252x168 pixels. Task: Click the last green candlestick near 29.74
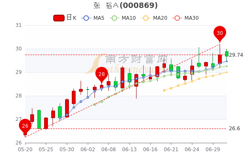coord(227,54)
